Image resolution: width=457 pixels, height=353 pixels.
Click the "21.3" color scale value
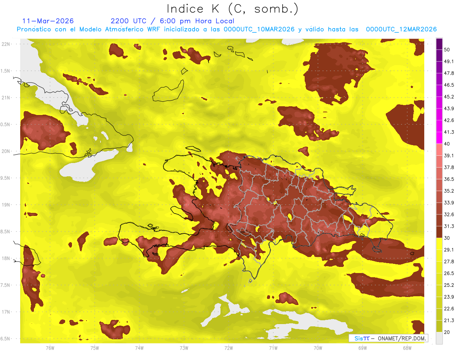(449, 321)
